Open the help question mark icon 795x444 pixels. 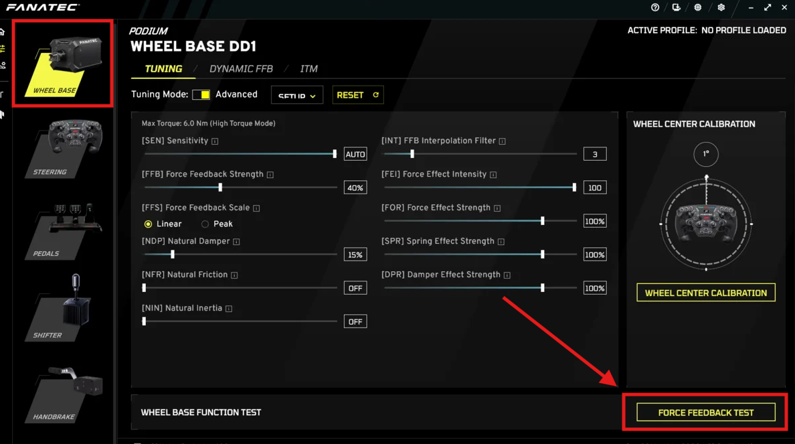pyautogui.click(x=654, y=7)
